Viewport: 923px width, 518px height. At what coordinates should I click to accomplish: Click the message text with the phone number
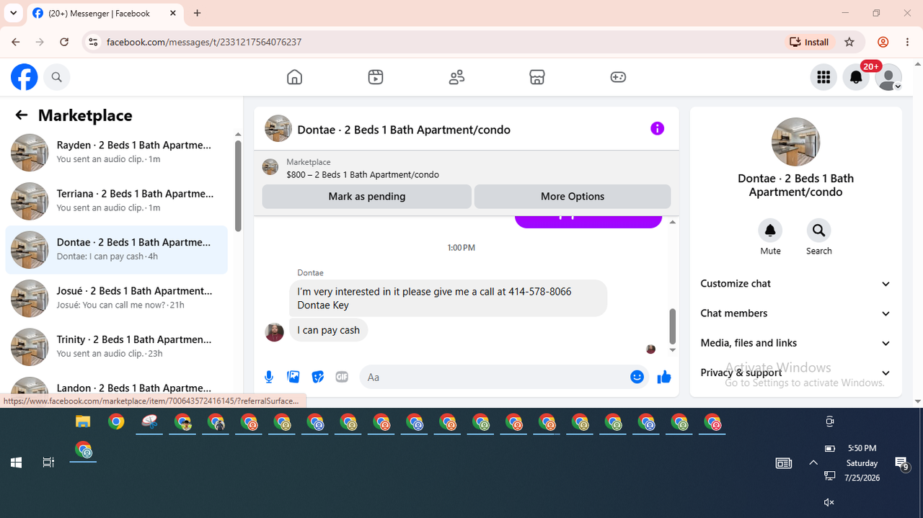tap(434, 298)
